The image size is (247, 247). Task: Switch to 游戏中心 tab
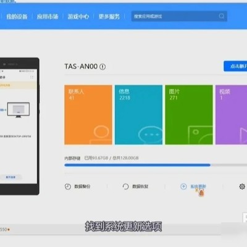tap(78, 17)
